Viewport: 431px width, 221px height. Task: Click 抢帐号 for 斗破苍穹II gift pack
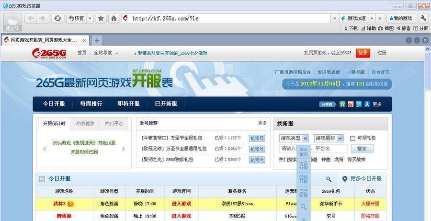tap(257, 138)
